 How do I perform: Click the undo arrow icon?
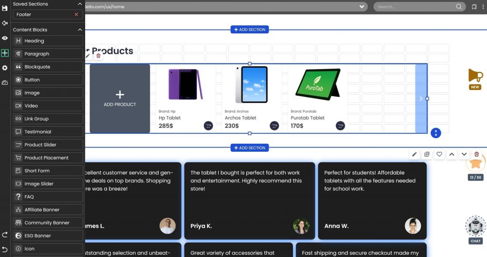[x=5, y=249]
